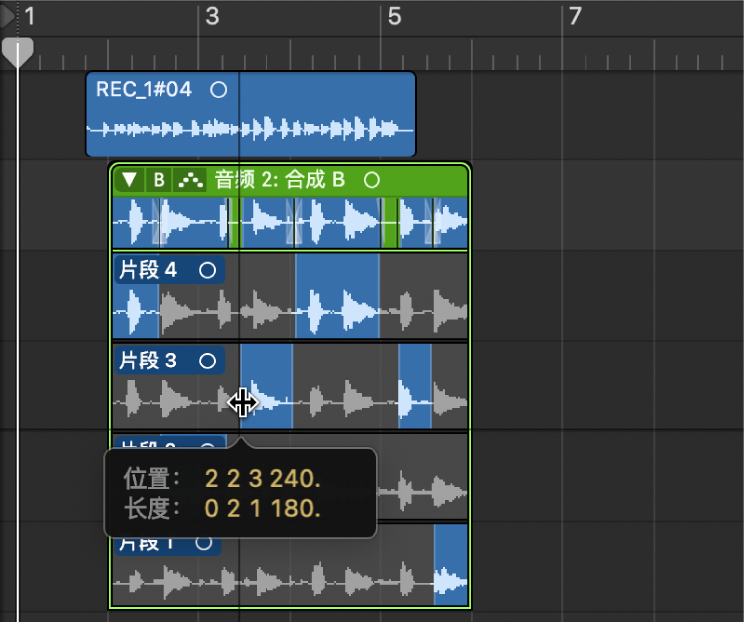The width and height of the screenshot is (746, 622).
Task: Activate highlighted middle selection in 片段 4
Action: [337, 295]
